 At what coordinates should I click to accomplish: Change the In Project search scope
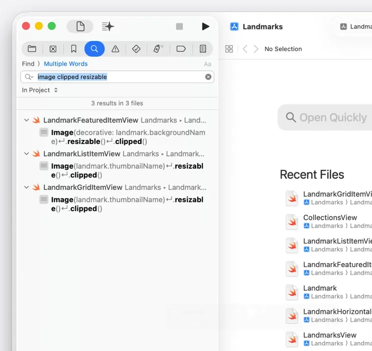(40, 90)
